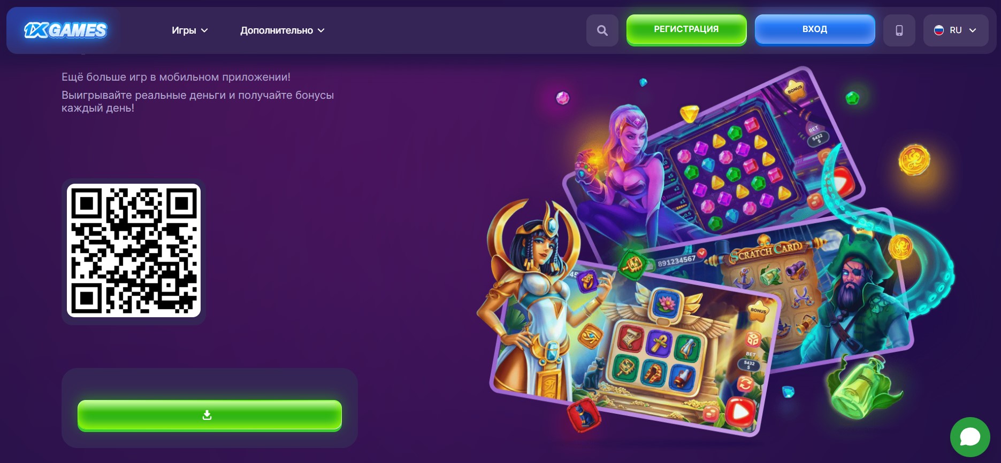Viewport: 1001px width, 463px height.
Task: Open the Дополнительно menu
Action: pyautogui.click(x=282, y=30)
